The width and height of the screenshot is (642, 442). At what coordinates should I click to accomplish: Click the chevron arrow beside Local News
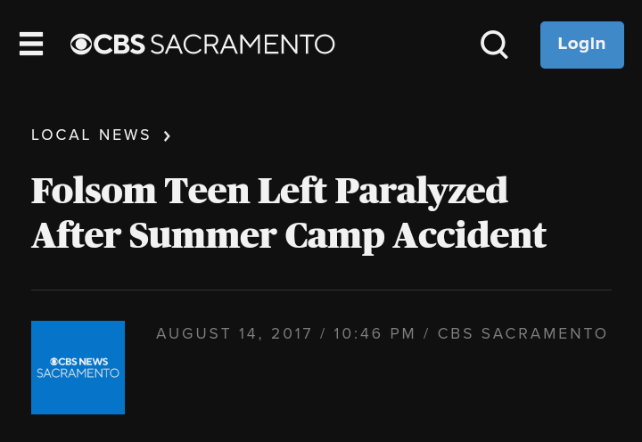pyautogui.click(x=167, y=136)
